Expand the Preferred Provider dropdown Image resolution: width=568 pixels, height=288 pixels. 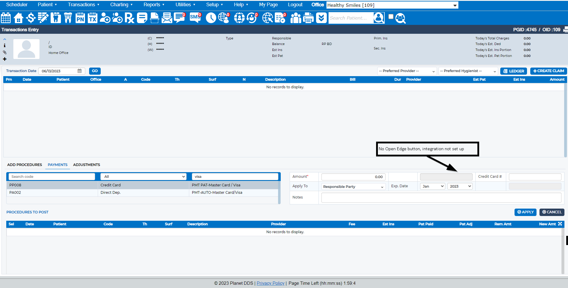[407, 71]
